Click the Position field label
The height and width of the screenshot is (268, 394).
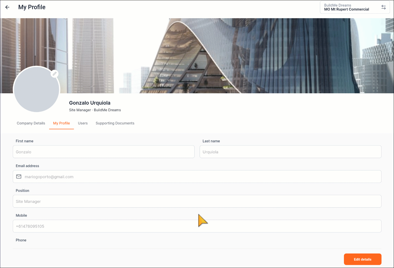tap(23, 191)
